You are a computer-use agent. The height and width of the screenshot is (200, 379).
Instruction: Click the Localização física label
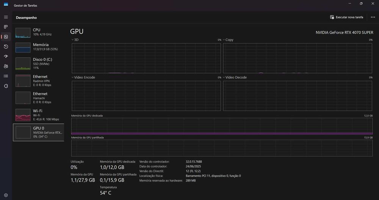point(151,176)
